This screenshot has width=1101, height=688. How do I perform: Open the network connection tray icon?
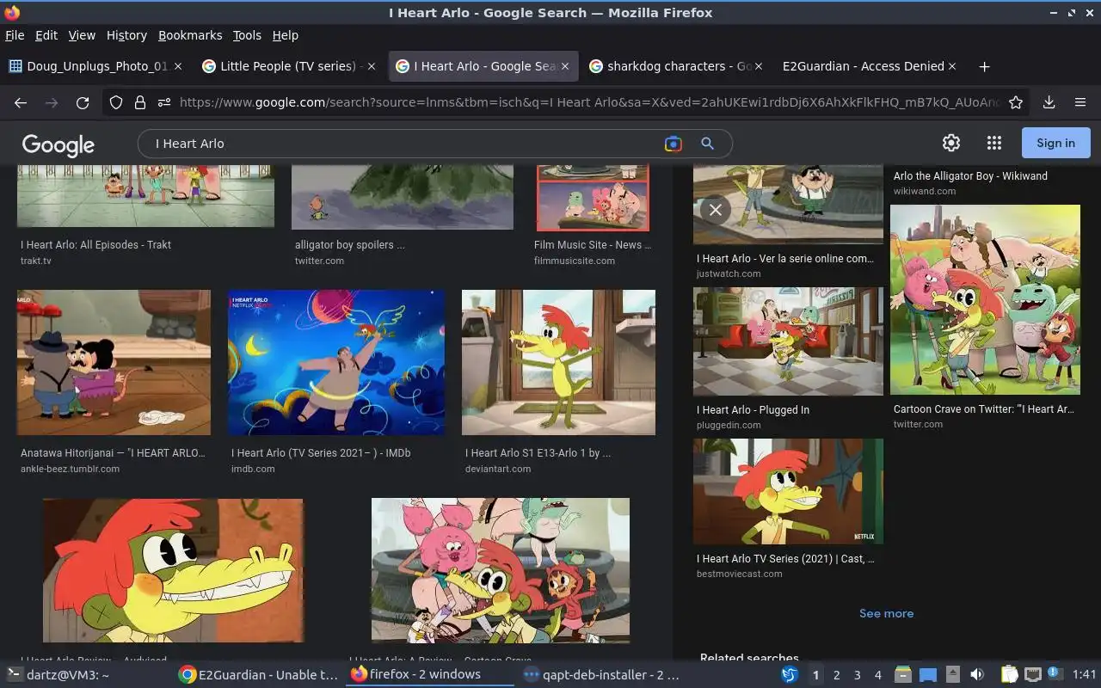point(1033,675)
